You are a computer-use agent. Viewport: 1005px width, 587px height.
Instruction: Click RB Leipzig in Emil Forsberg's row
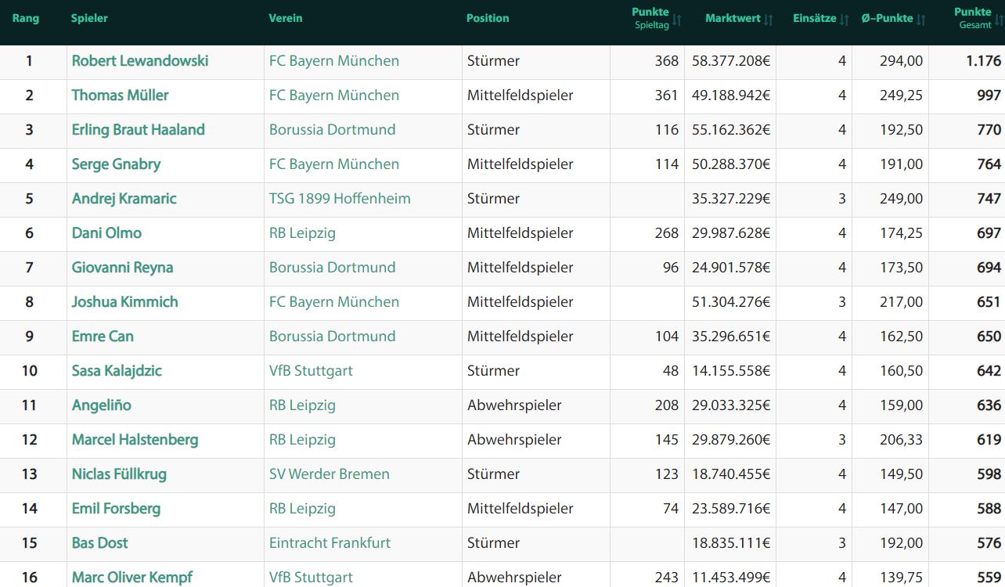pyautogui.click(x=302, y=509)
